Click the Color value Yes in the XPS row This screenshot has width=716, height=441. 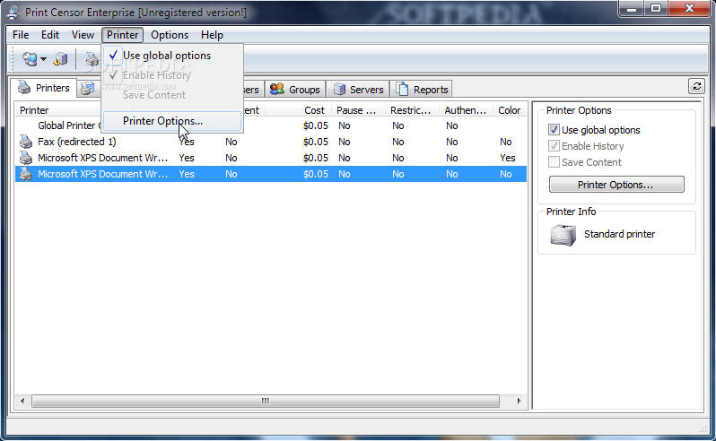[x=507, y=158]
